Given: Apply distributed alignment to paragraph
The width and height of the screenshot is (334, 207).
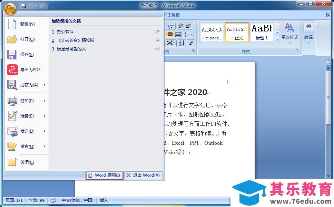Looking at the screenshot, I should [x=178, y=34].
